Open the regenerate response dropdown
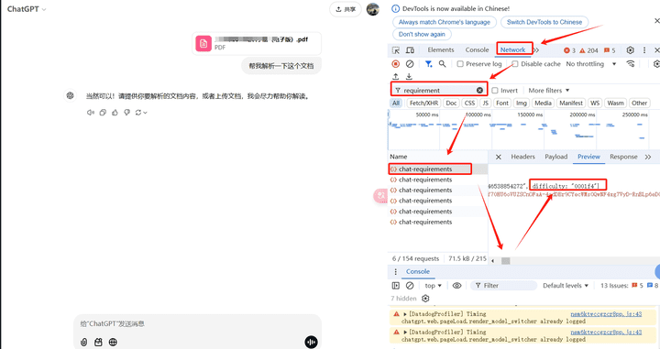 tap(141, 113)
